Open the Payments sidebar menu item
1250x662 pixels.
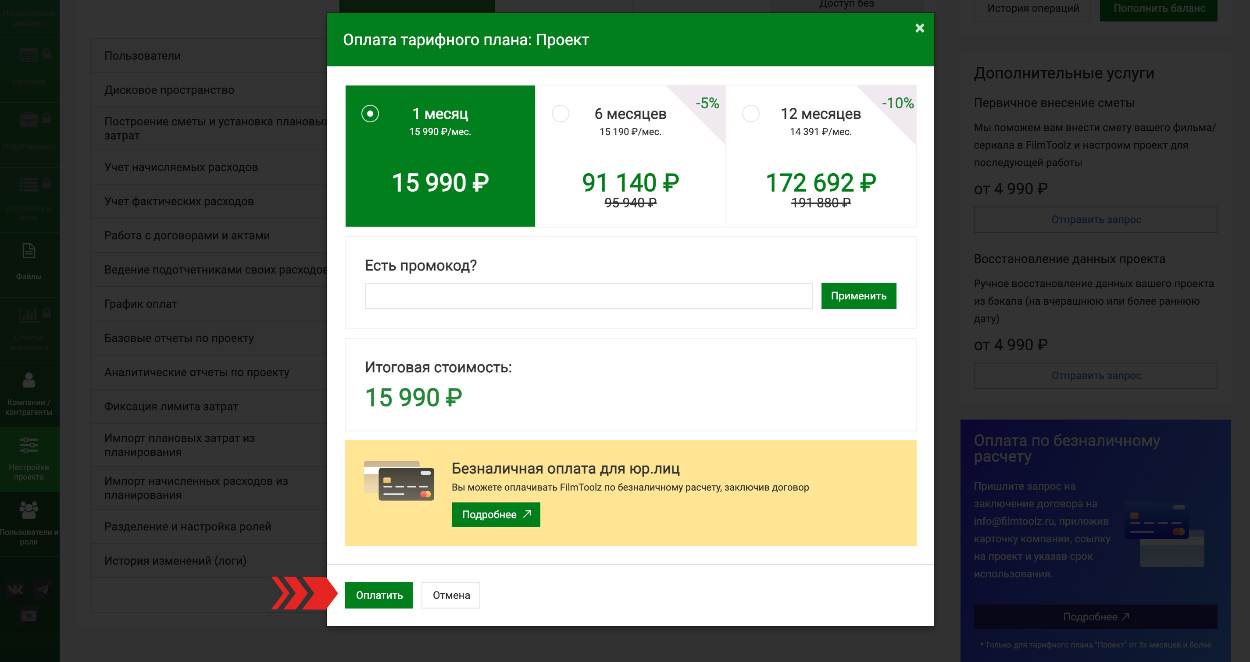[29, 68]
